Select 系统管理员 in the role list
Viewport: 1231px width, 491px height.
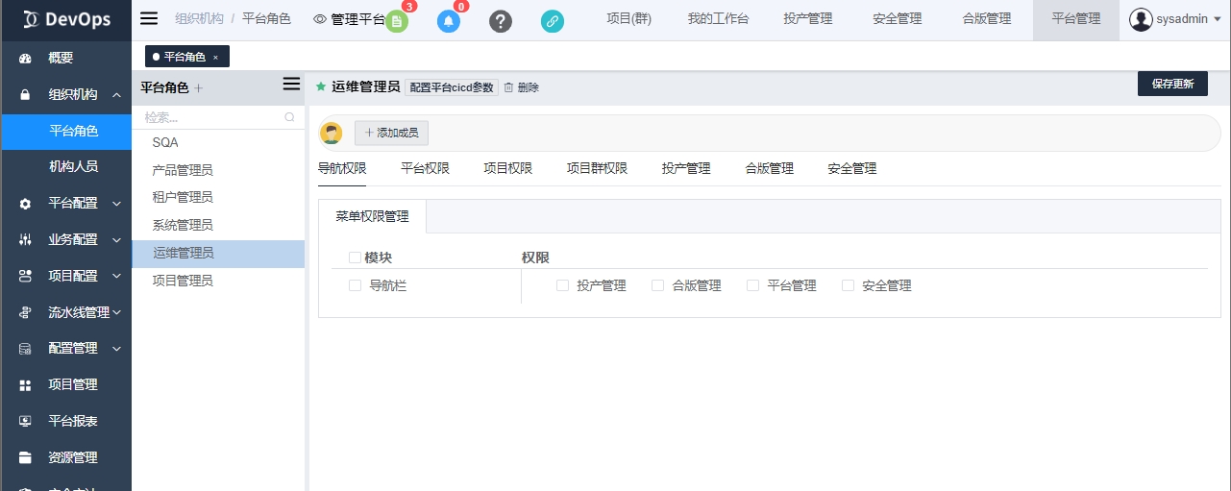(183, 225)
